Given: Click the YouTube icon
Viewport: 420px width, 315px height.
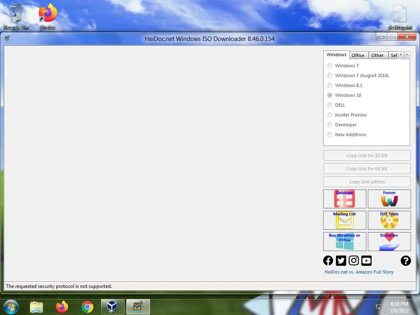Looking at the screenshot, I should pyautogui.click(x=366, y=260).
